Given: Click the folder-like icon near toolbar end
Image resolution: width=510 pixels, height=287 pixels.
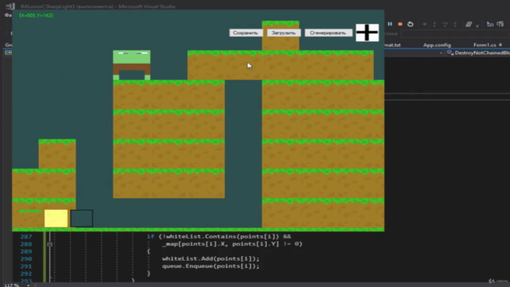Looking at the screenshot, I should [x=490, y=24].
